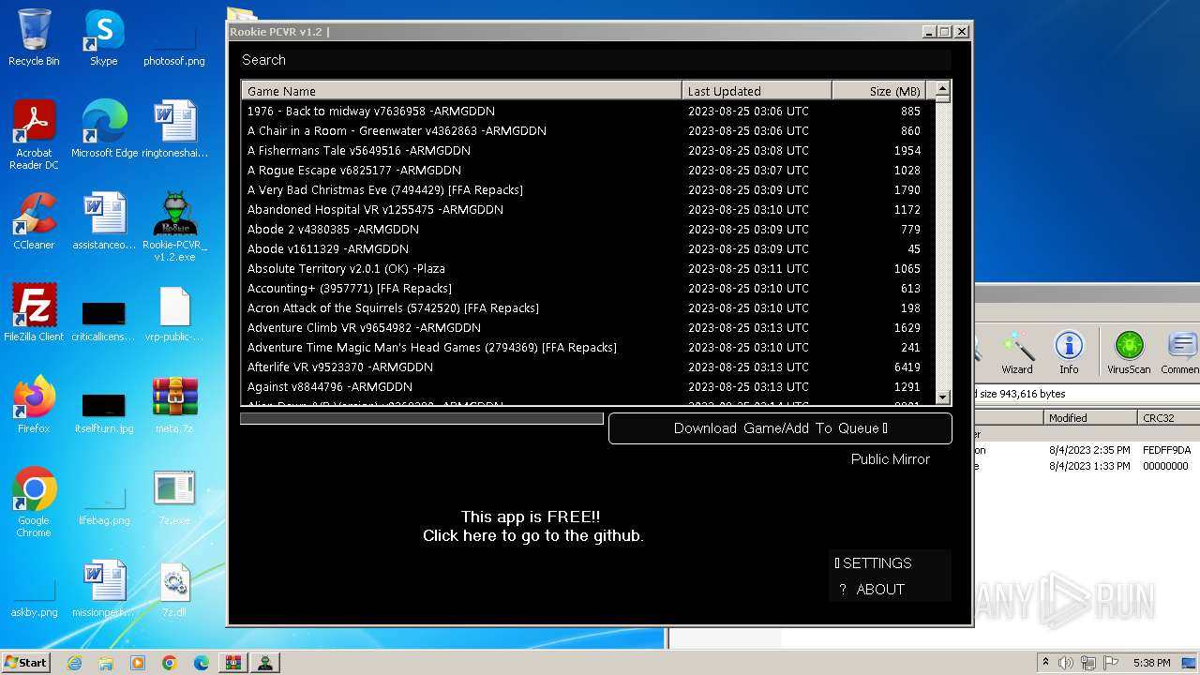Screen dimensions: 1200x675
Task: Click the game list scroll up arrow
Action: pos(943,90)
